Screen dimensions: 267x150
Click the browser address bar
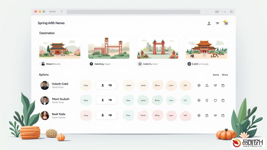tap(133, 12)
